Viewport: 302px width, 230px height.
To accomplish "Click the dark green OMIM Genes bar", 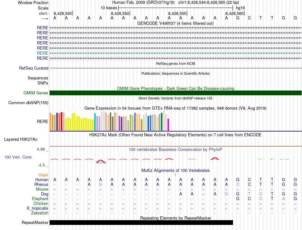I will [x=175, y=93].
